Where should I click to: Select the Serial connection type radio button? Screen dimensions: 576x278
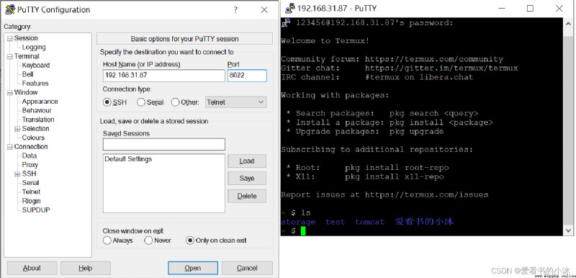[140, 102]
